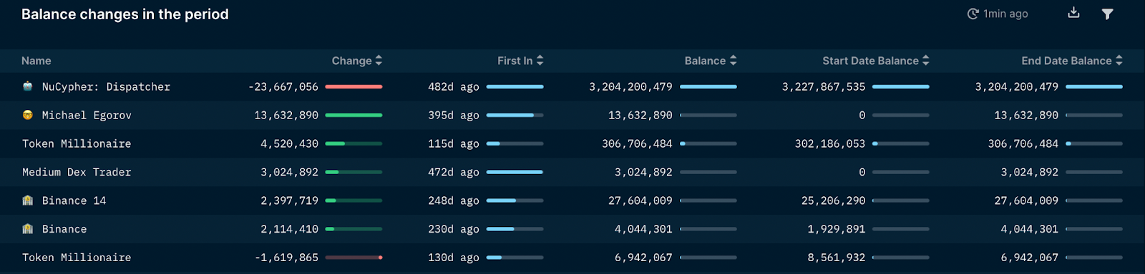Open the filter funnel icon

click(1107, 14)
